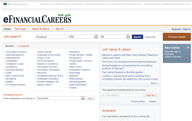
Task: Open Insurance sector link
Action: coord(42,73)
